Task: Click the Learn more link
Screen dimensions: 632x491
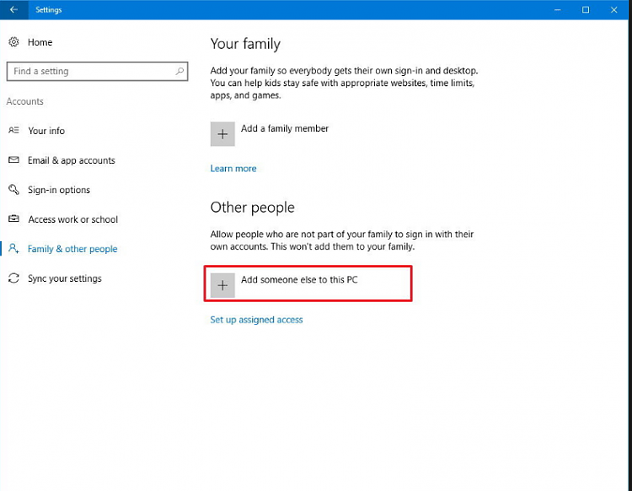Action: pyautogui.click(x=233, y=169)
